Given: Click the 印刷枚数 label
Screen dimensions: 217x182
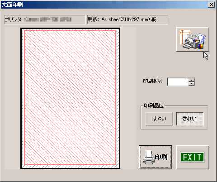Looking at the screenshot, I should pyautogui.click(x=153, y=81).
